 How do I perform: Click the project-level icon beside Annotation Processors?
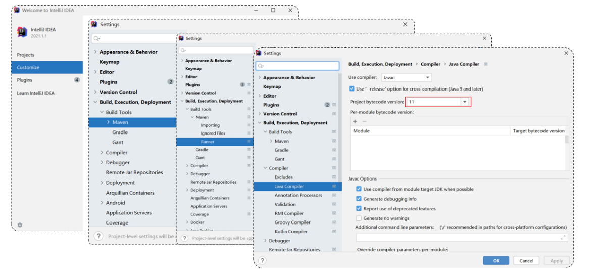tap(334, 196)
